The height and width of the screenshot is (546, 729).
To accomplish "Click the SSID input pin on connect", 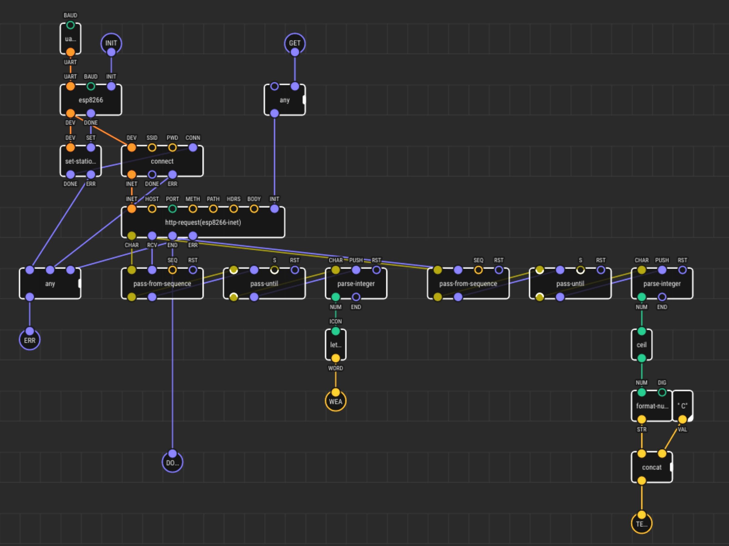I will [x=152, y=147].
